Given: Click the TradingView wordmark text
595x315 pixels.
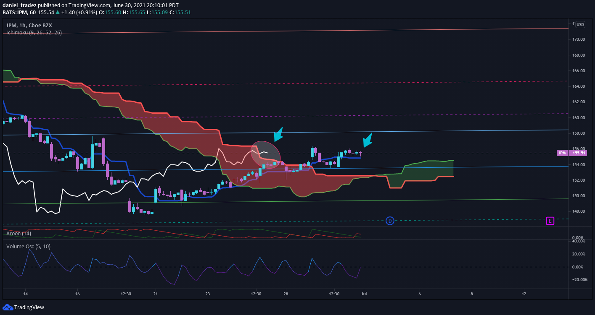Looking at the screenshot, I should (x=29, y=307).
